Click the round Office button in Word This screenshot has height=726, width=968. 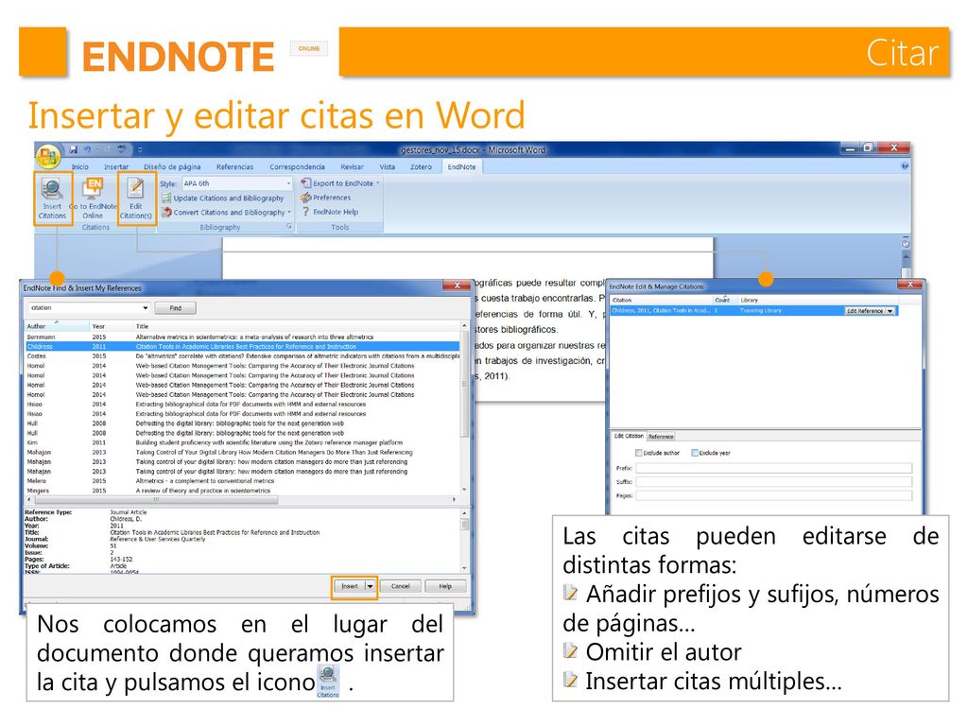tap(47, 156)
